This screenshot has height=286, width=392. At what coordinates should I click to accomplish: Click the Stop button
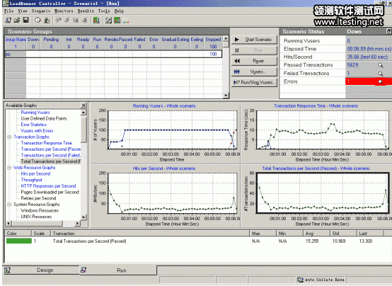[x=254, y=50]
